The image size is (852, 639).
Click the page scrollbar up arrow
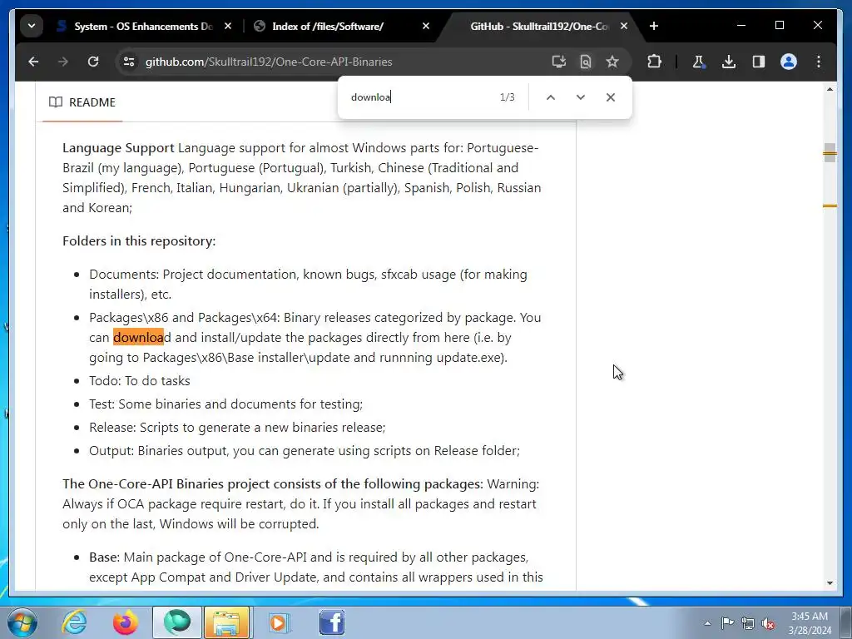830,89
